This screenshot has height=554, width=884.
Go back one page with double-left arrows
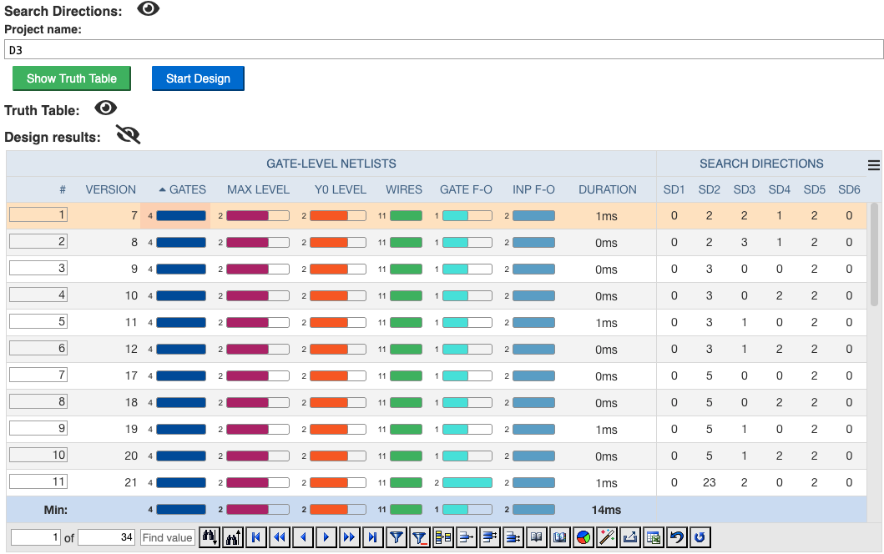click(280, 537)
